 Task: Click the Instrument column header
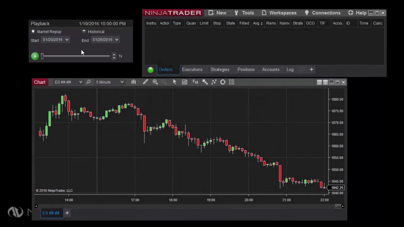point(151,23)
